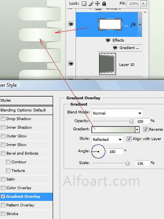
Task: Click the Fill 100% value field
Action: (x=134, y=4)
